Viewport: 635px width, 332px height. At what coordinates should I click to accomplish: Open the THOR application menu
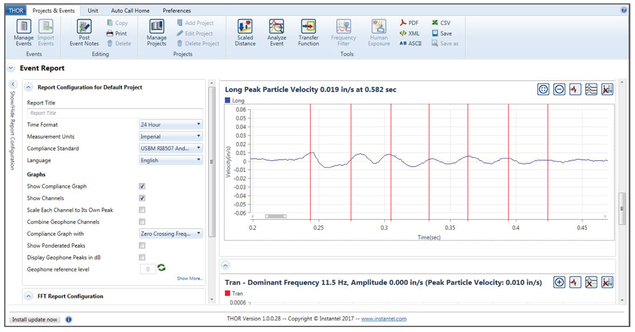pyautogui.click(x=17, y=11)
